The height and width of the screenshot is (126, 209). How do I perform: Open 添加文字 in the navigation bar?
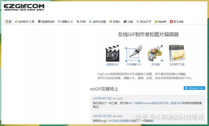144,21
